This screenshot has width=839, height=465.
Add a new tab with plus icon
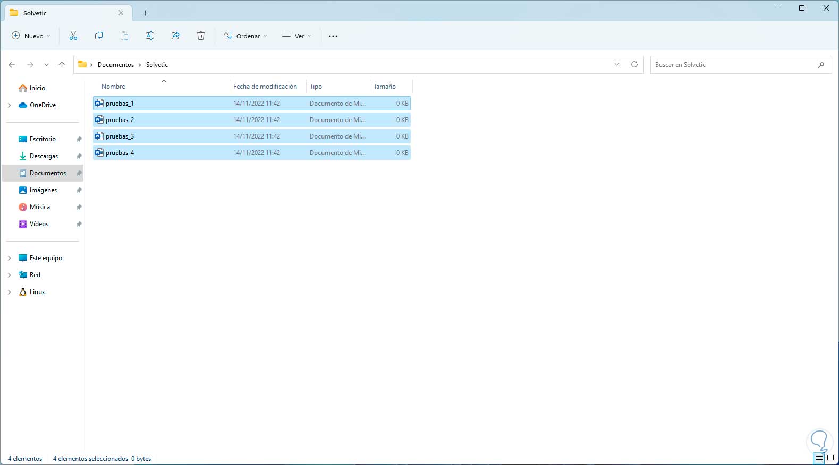pyautogui.click(x=145, y=13)
